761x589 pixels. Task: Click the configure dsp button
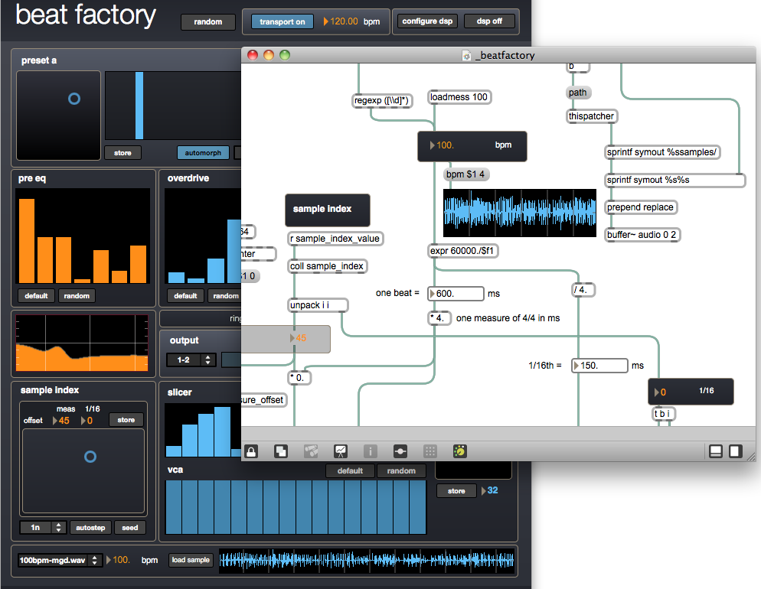coord(427,21)
